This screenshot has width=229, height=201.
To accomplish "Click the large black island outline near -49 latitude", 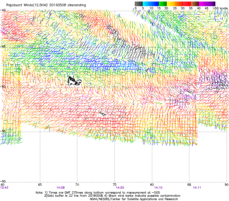I will (74, 81).
